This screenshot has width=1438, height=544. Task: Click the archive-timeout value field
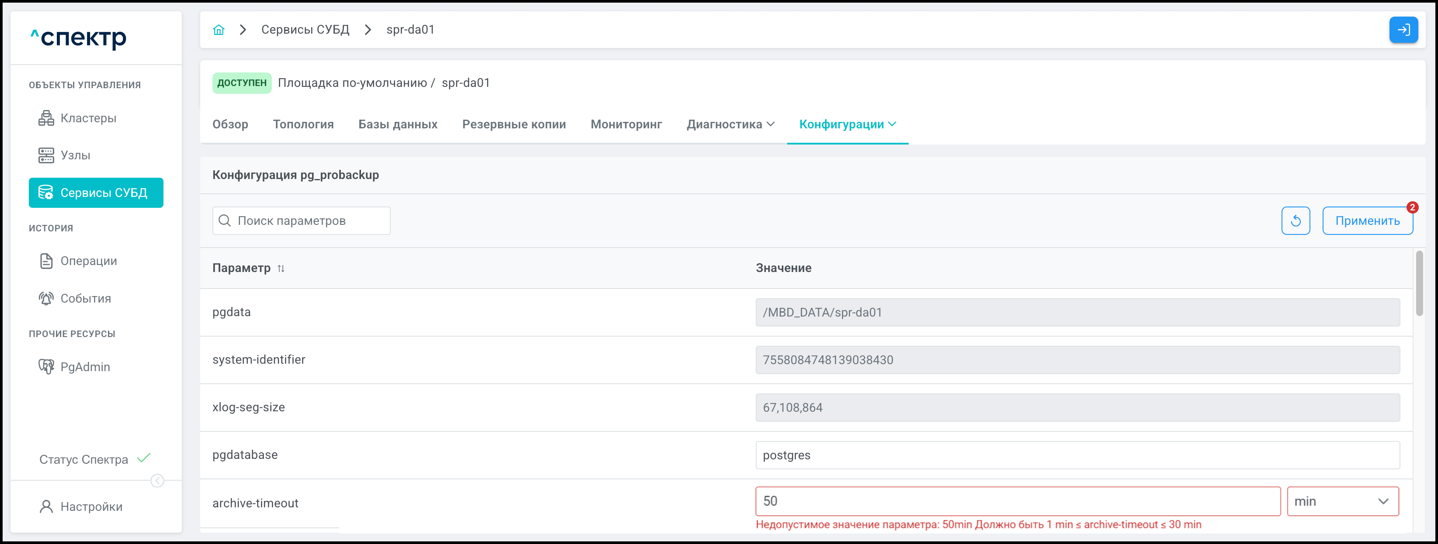(1017, 501)
